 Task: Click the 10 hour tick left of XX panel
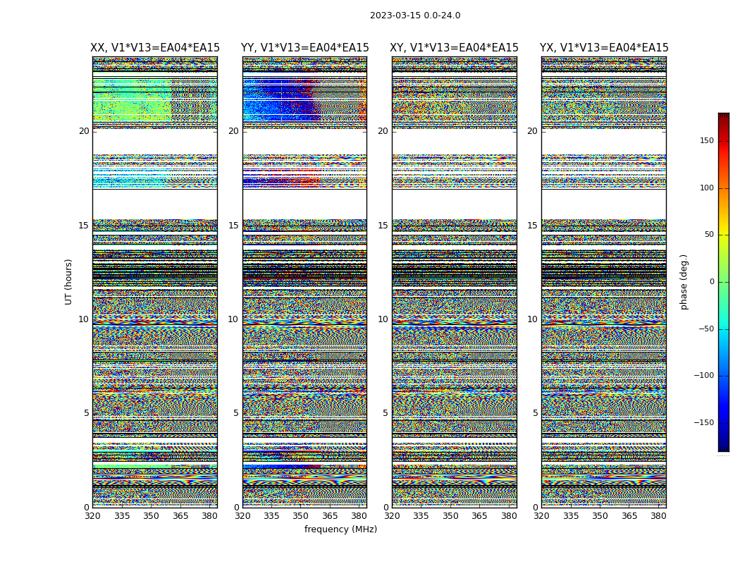(84, 319)
